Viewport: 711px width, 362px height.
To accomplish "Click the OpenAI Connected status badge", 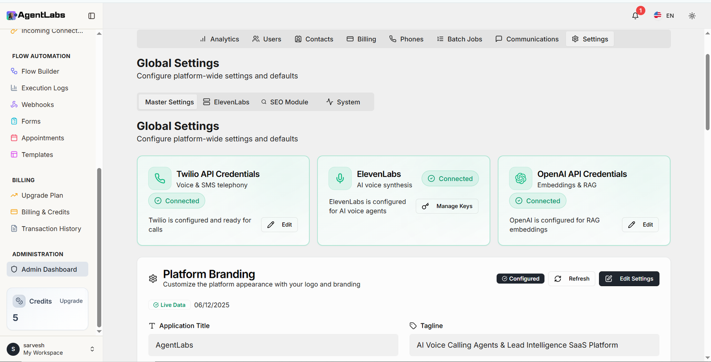I will [538, 201].
